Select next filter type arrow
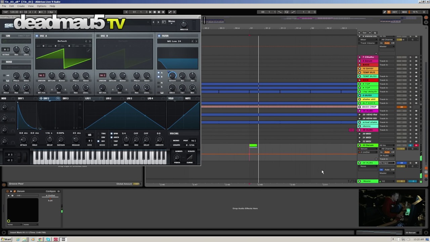Image resolution: width=430 pixels, height=242 pixels. (196, 41)
